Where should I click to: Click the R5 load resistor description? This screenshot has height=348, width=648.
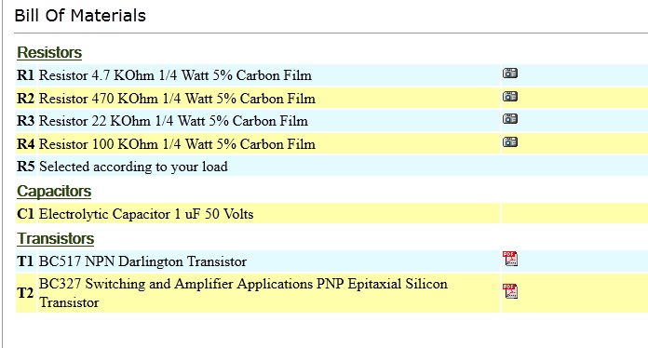tap(133, 167)
